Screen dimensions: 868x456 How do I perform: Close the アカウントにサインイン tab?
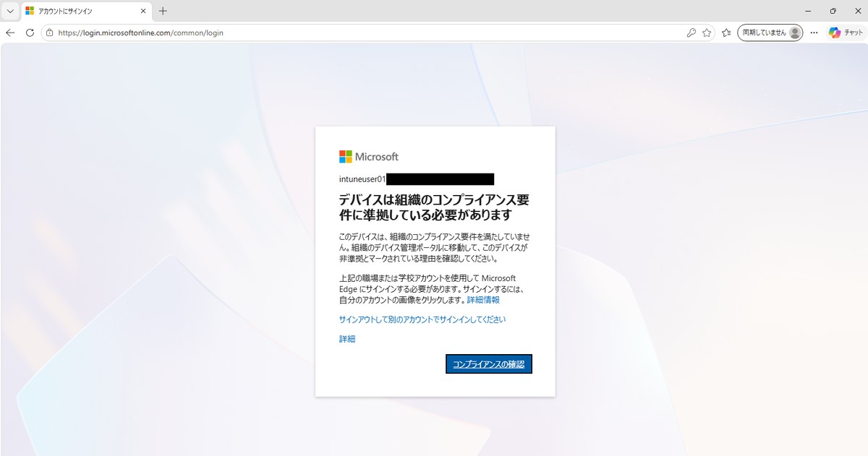(x=142, y=11)
